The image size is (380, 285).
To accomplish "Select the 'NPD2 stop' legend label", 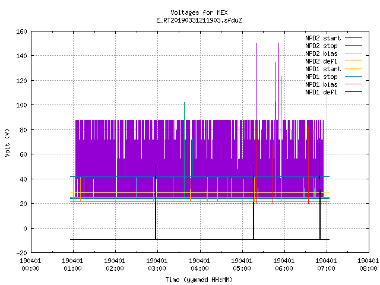I will click(x=321, y=46).
